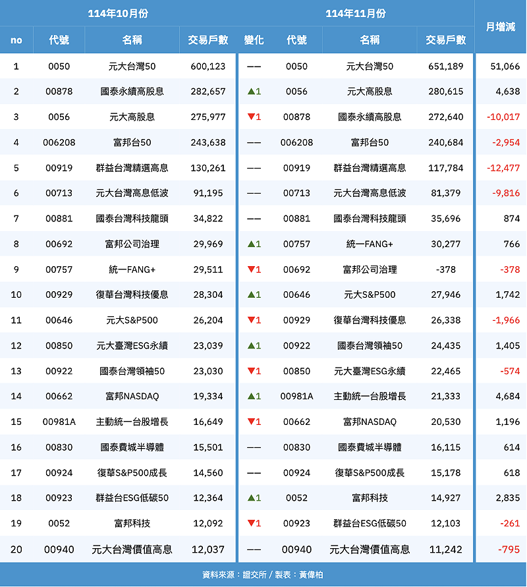Click the row number 20 cell
The width and height of the screenshot is (527, 587).
click(x=16, y=549)
